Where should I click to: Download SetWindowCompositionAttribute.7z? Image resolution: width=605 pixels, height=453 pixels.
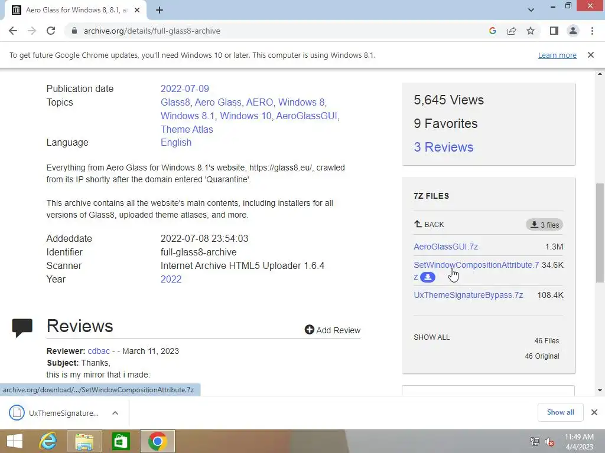point(476,265)
